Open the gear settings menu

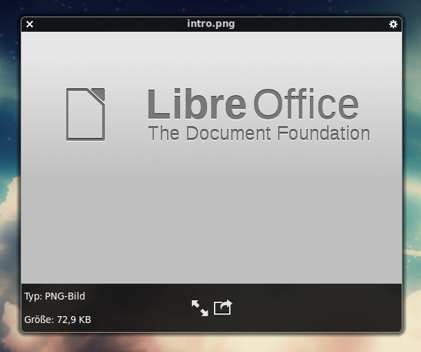pos(393,24)
